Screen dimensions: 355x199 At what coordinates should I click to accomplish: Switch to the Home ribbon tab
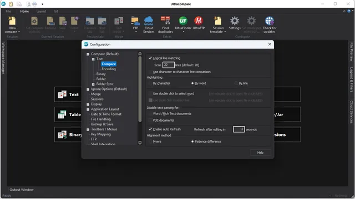(24, 11)
